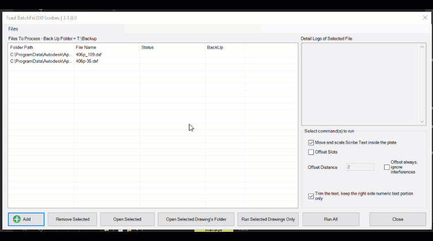Uncheck Trim the text checkbox
433x241 pixels.
tap(311, 196)
